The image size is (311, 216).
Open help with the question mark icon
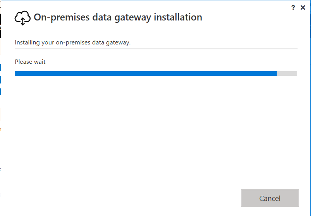pos(293,8)
